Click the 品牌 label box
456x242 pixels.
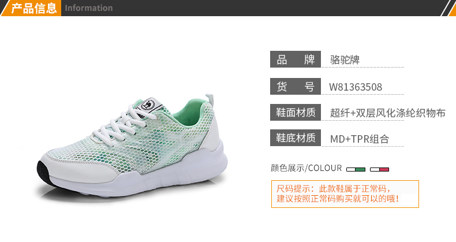click(296, 59)
